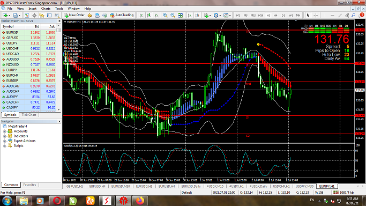Open the File menu
Screen dimensions: 366x206
tap(10, 9)
